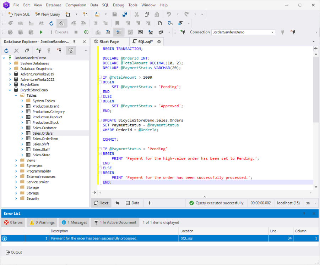This screenshot has width=320, height=265.
Task: Open the Output panel
Action: 14,252
